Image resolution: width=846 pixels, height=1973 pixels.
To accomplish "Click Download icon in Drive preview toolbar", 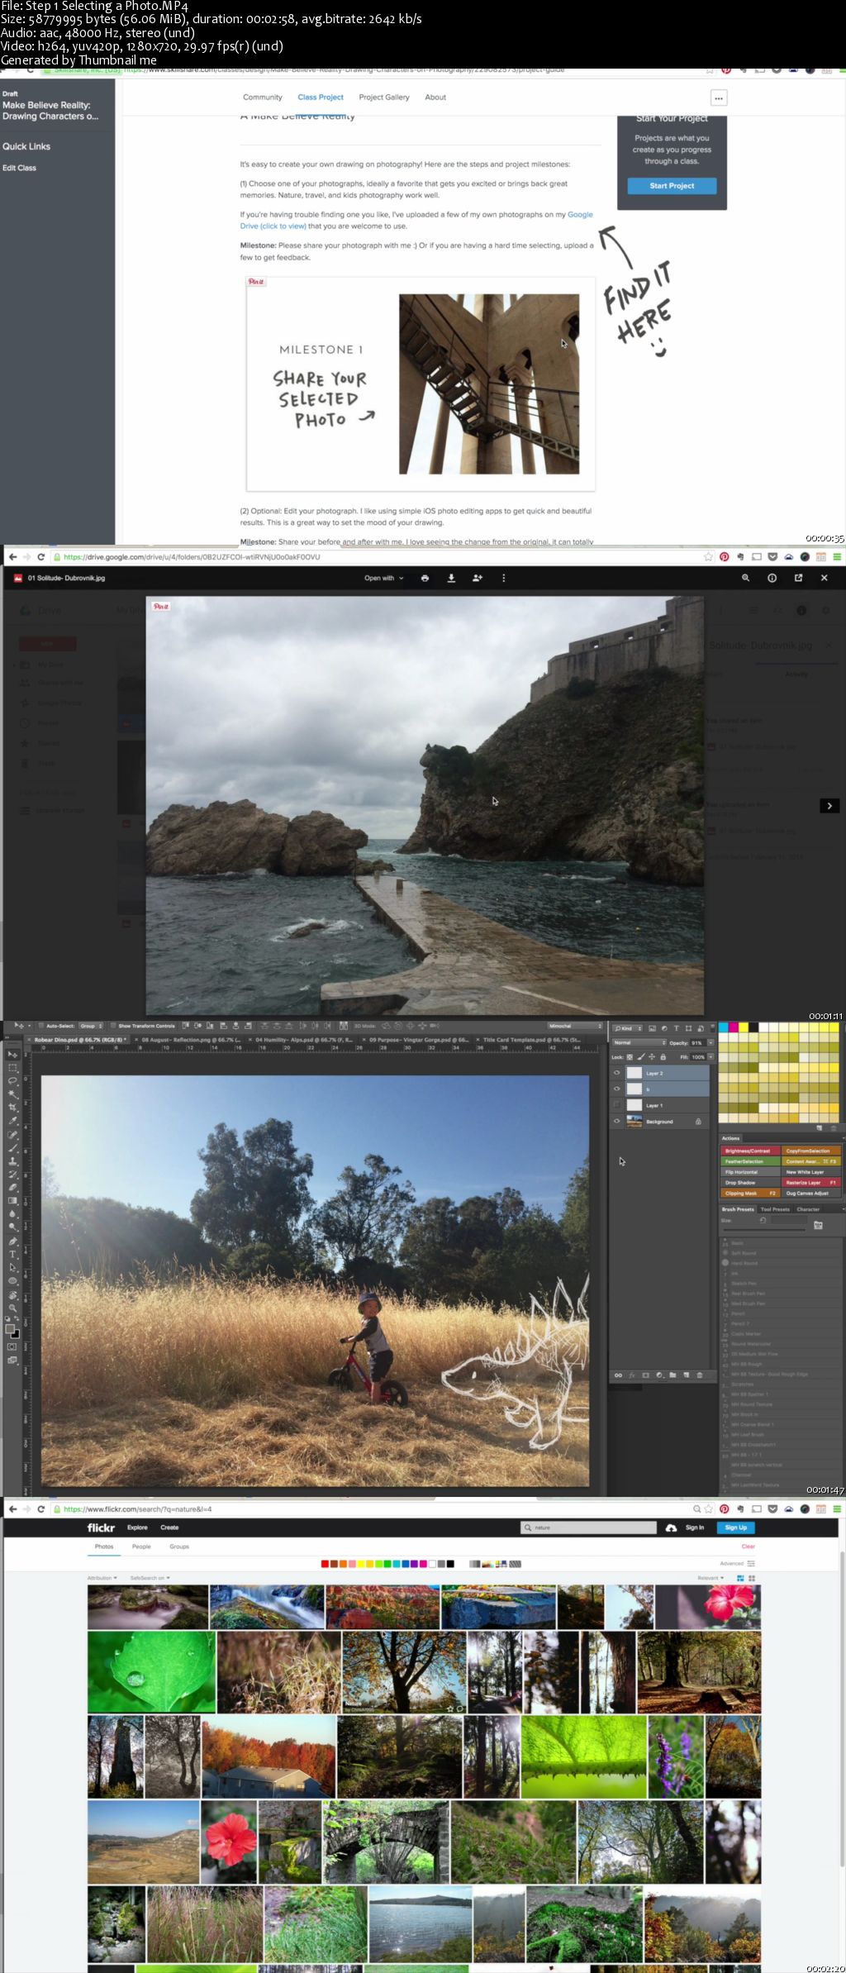I will pyautogui.click(x=451, y=578).
